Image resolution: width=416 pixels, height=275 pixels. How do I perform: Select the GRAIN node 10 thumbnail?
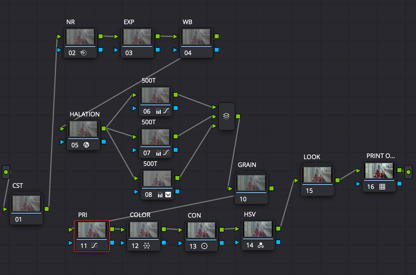(x=251, y=183)
